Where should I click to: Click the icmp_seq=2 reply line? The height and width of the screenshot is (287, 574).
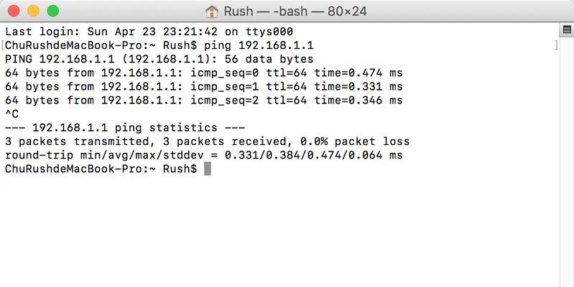click(204, 100)
